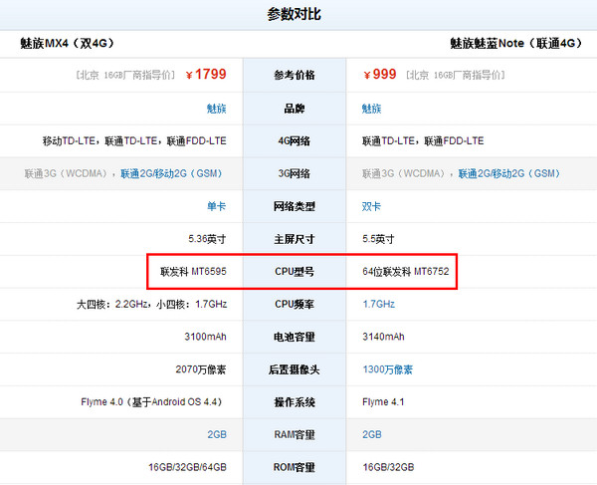Select the 大四核：2.2GHz，小四核：1.7GHz value
The height and width of the screenshot is (485, 597).
click(x=152, y=304)
